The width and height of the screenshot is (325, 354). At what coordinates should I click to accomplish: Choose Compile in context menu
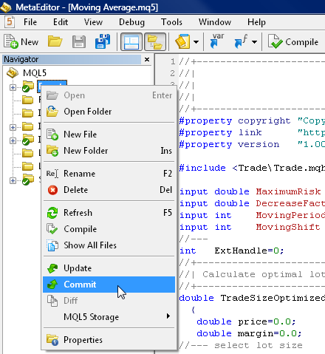tap(109, 229)
